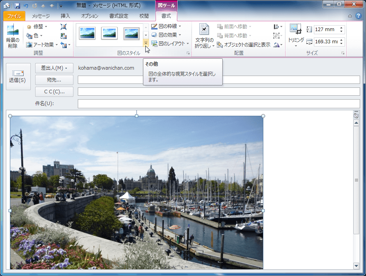This screenshot has width=366, height=276.
Task: Click オブジェクトの選択と表示 selection pane button
Action: pyautogui.click(x=244, y=44)
